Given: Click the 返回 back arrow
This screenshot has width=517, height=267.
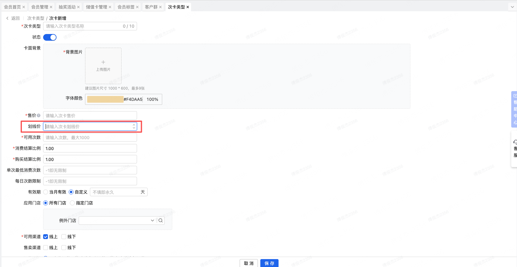Looking at the screenshot, I should click(8, 18).
